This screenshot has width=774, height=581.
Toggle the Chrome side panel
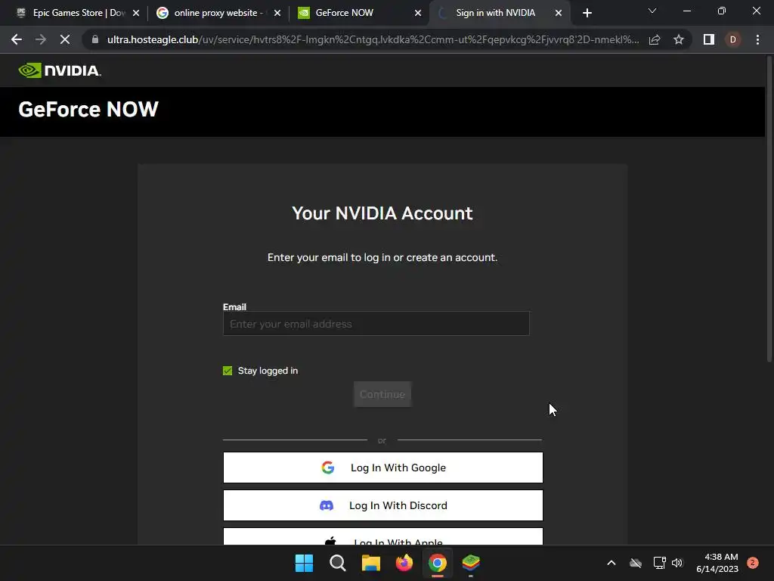709,39
